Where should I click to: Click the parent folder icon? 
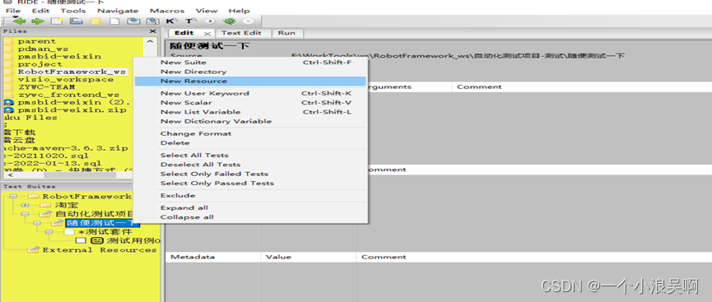pyautogui.click(x=8, y=41)
